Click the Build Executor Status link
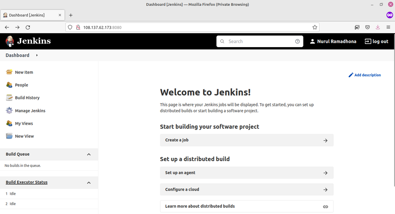Image resolution: width=395 pixels, height=214 pixels. pyautogui.click(x=26, y=182)
